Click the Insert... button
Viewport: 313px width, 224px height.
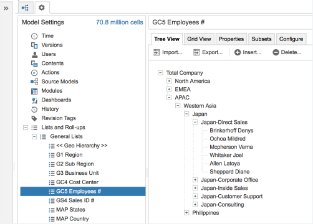point(248,52)
